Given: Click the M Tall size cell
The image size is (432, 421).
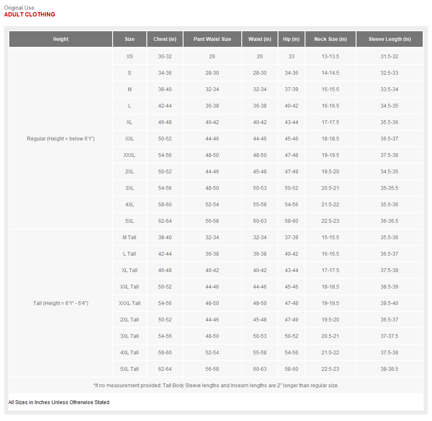Looking at the screenshot, I should [130, 237].
